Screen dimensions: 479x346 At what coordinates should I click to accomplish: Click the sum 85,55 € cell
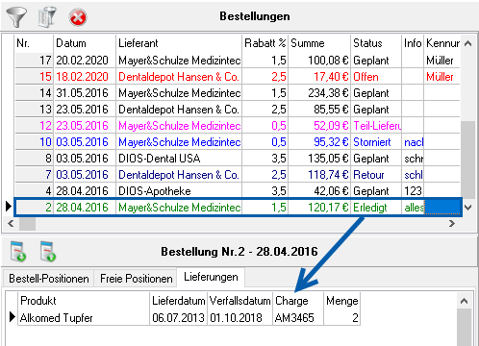pyautogui.click(x=319, y=110)
